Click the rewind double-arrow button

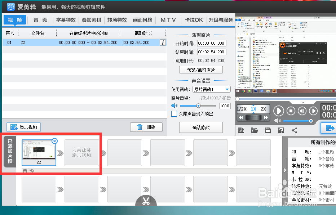[241, 117]
